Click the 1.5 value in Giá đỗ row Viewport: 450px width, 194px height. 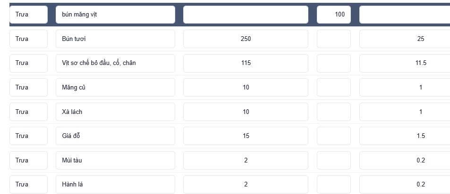click(x=405, y=136)
